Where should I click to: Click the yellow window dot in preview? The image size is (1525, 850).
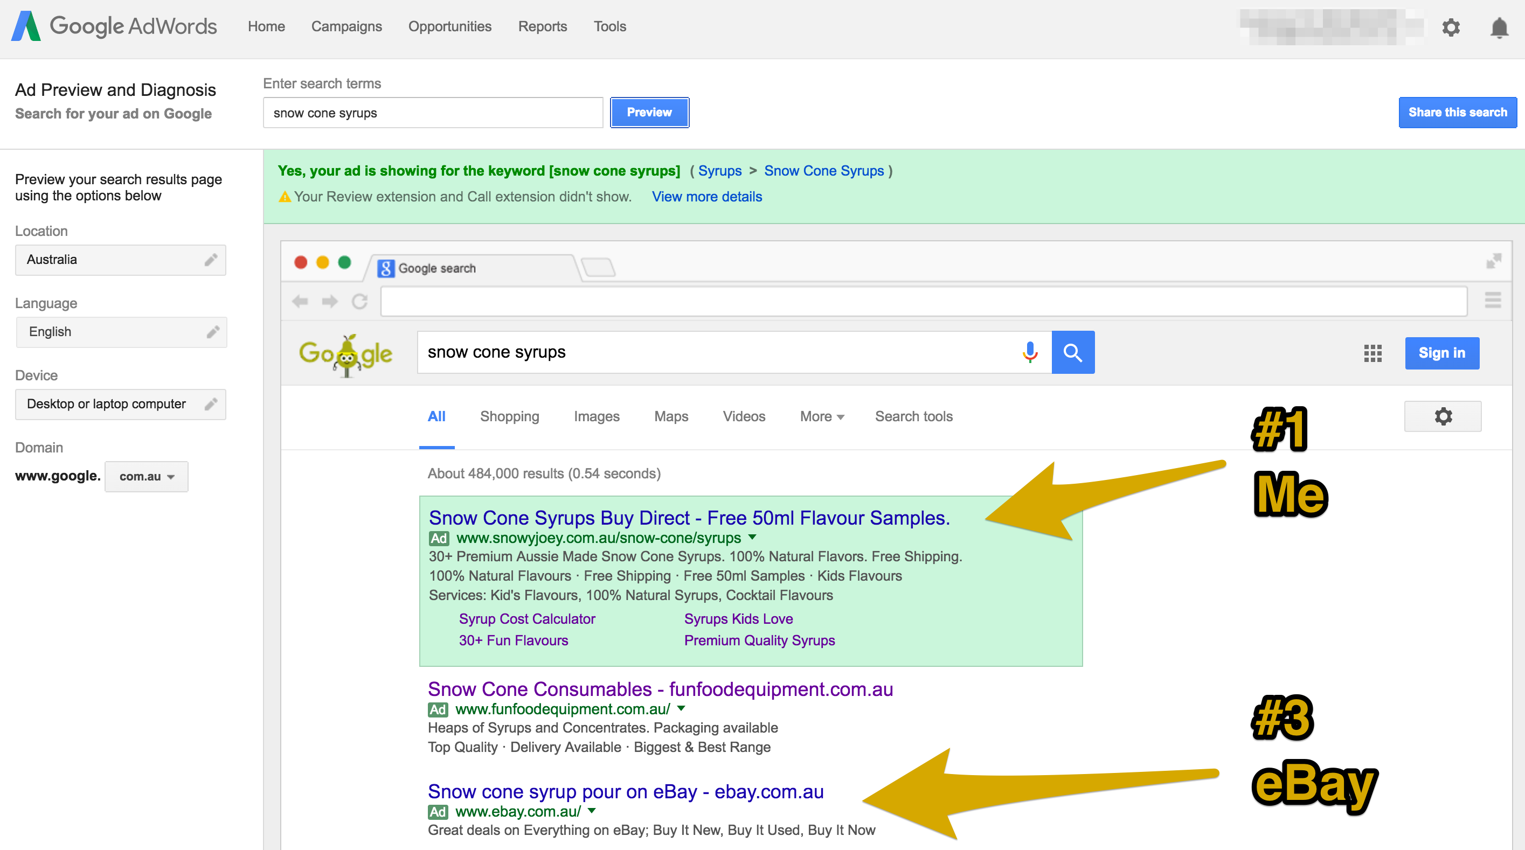point(323,262)
